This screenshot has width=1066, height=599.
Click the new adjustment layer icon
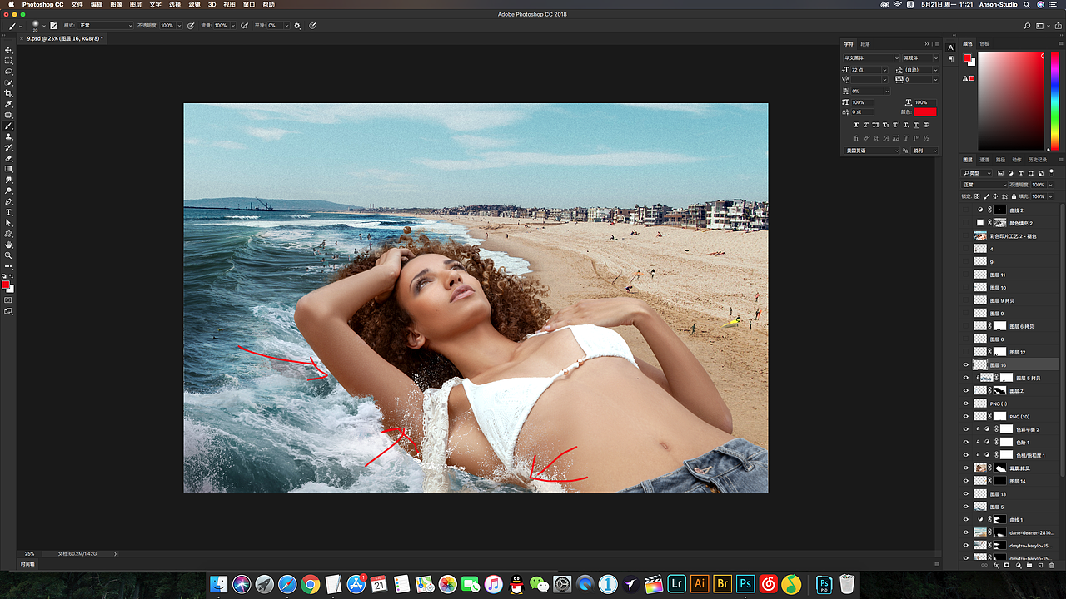[1018, 565]
